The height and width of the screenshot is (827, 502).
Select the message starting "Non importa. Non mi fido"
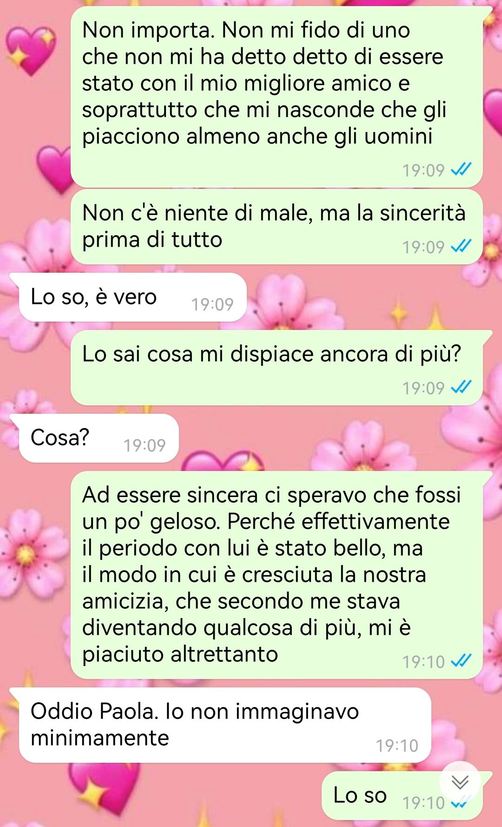[277, 97]
